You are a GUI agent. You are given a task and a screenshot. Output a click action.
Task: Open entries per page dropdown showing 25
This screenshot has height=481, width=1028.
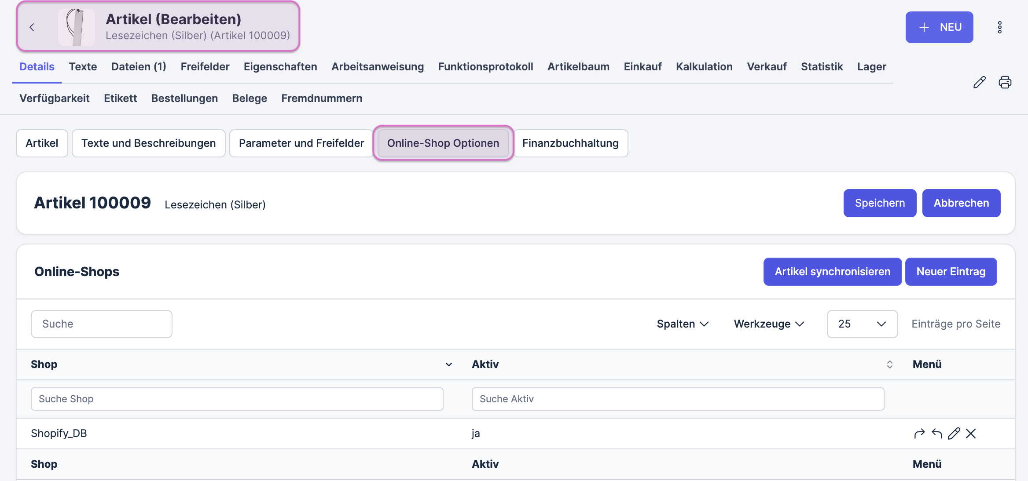[x=862, y=324]
